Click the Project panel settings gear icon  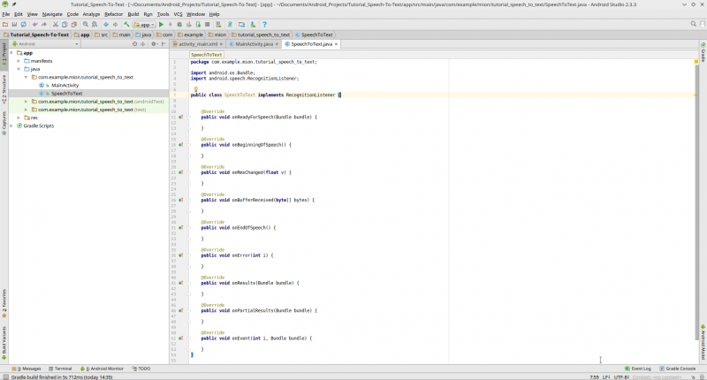[153, 43]
